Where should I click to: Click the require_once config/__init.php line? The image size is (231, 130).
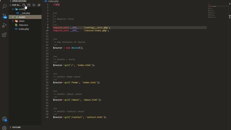82,27
